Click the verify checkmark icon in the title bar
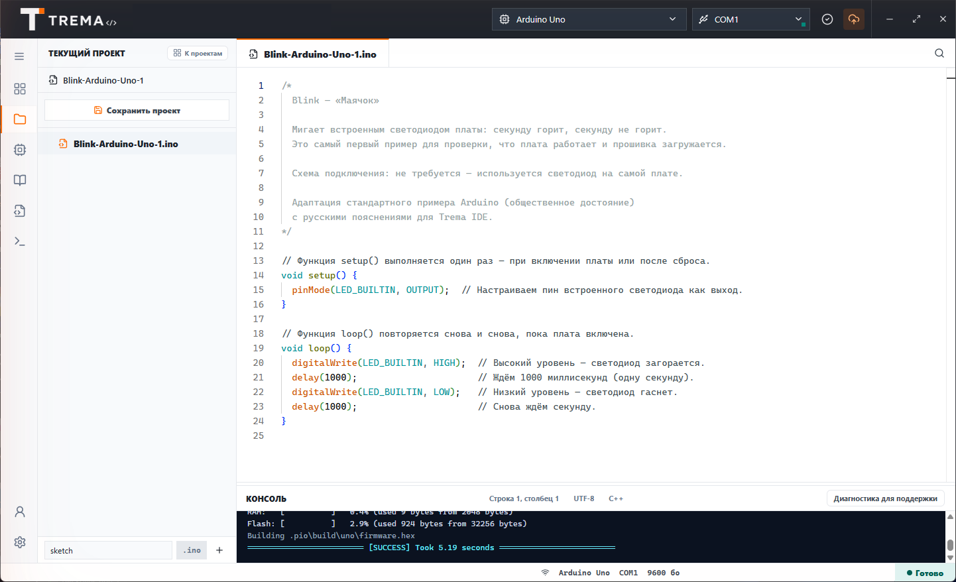The image size is (956, 582). click(x=827, y=19)
